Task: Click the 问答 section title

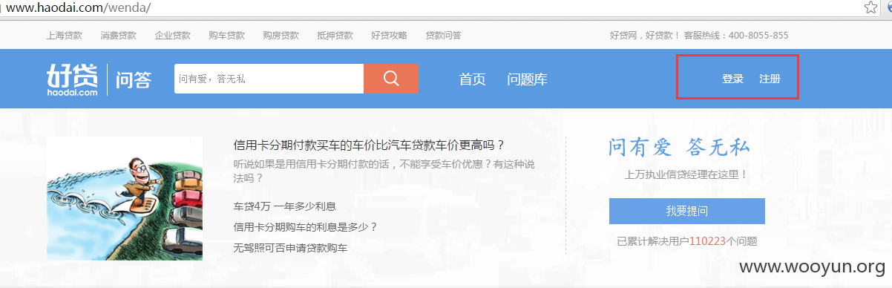Action: [134, 80]
